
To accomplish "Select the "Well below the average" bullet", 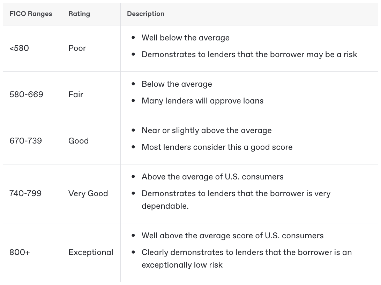I will click(185, 38).
